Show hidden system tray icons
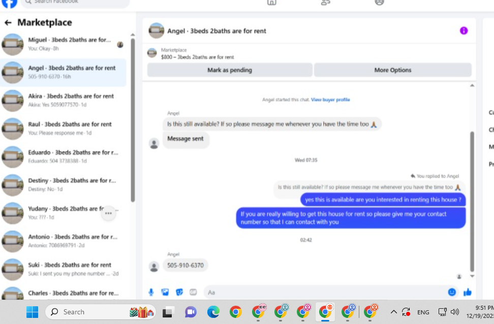The height and width of the screenshot is (324, 494). click(x=393, y=312)
